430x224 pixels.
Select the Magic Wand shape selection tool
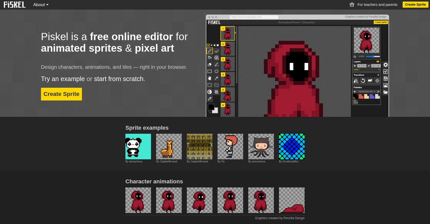(x=216, y=78)
